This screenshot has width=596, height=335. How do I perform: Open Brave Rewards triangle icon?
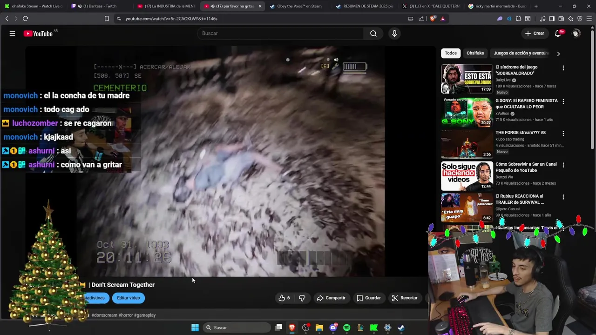(442, 19)
